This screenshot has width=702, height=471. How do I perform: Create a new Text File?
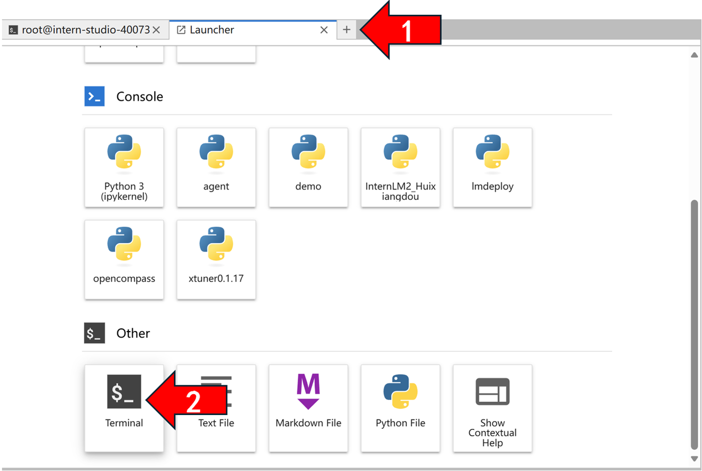pyautogui.click(x=216, y=408)
